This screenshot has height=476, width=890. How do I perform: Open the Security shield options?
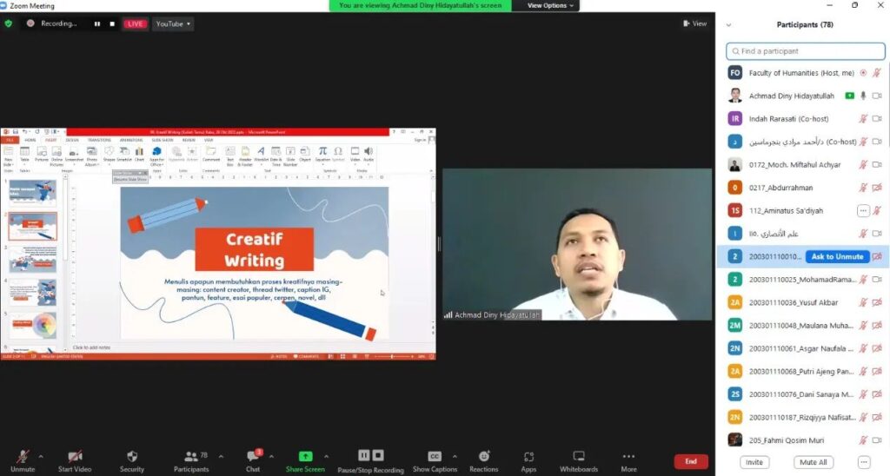click(x=131, y=457)
